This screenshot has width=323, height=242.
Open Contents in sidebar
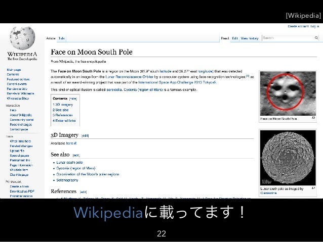pos(13,74)
